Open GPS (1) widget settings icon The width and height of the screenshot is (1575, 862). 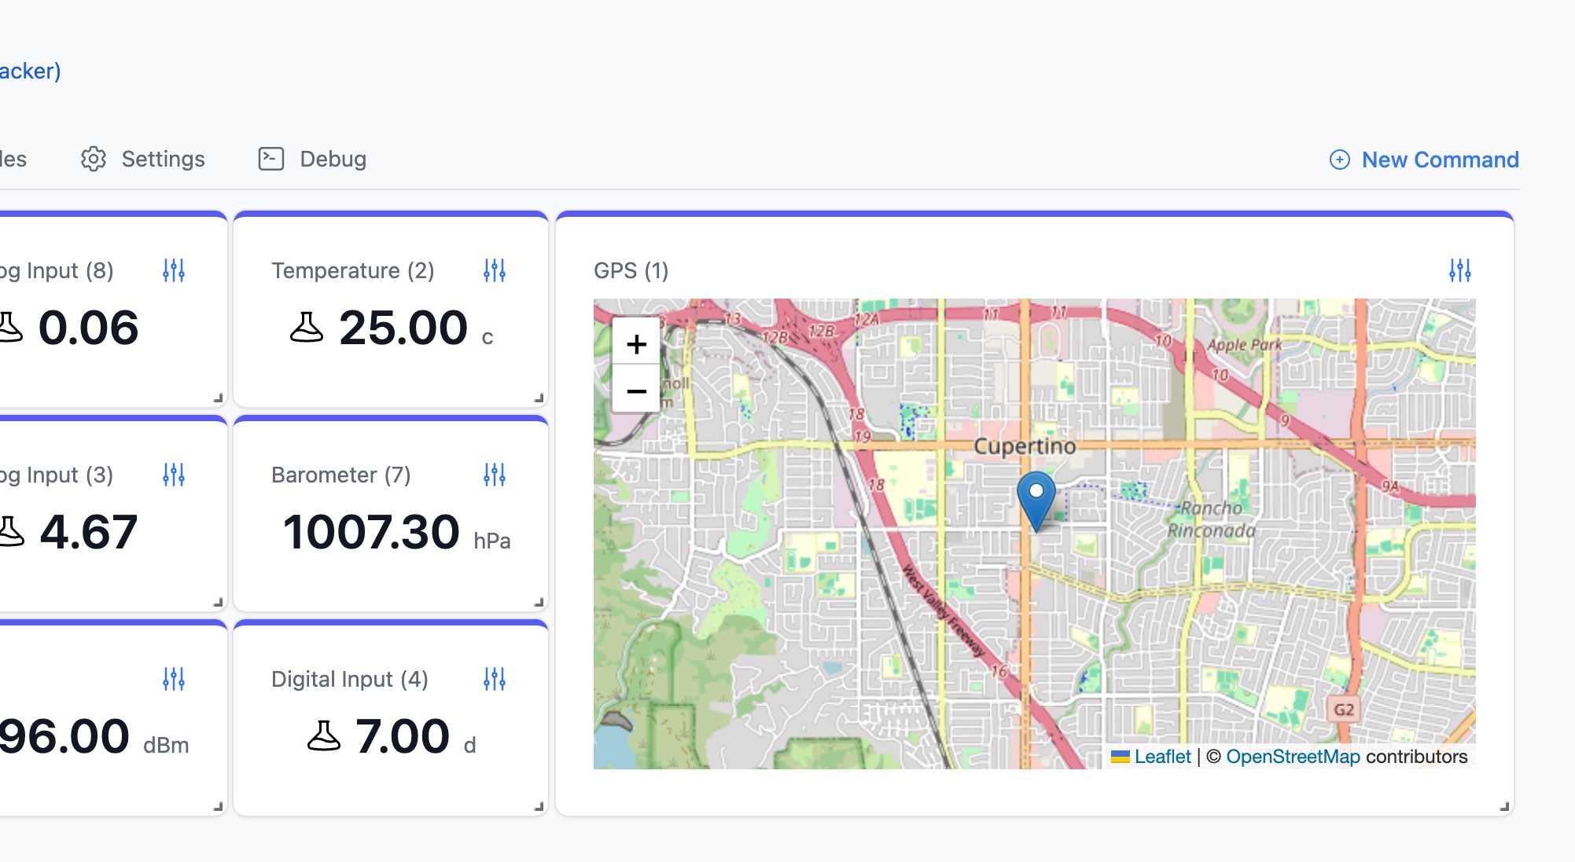point(1460,270)
